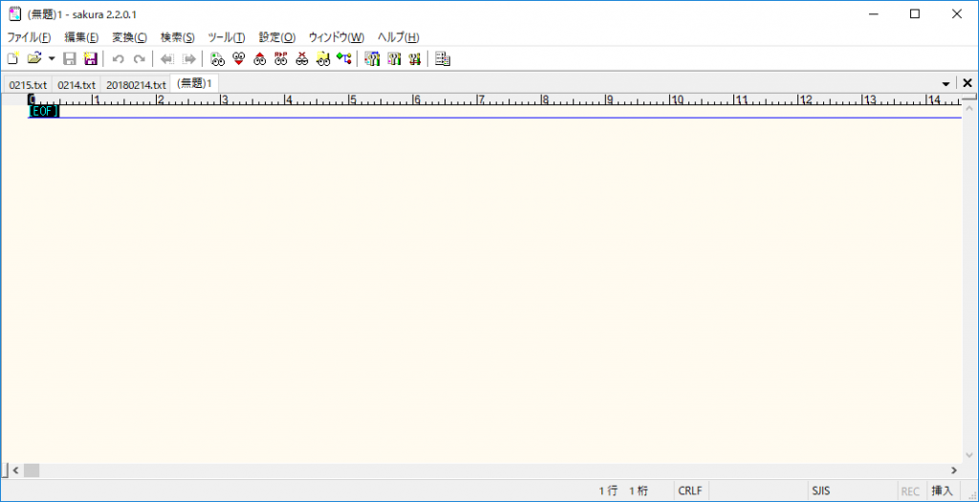
Task: Open common settings tools icon
Action: point(414,59)
